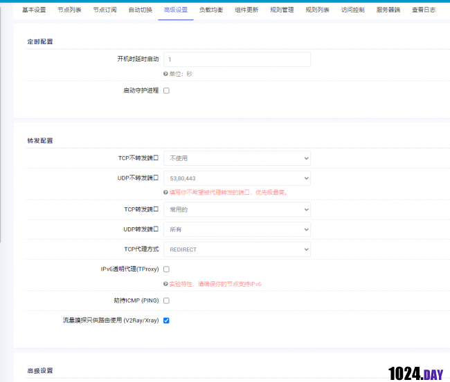Switch to the 基本设置 tab

34,10
